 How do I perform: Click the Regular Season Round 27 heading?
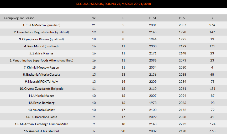[x=113, y=4]
